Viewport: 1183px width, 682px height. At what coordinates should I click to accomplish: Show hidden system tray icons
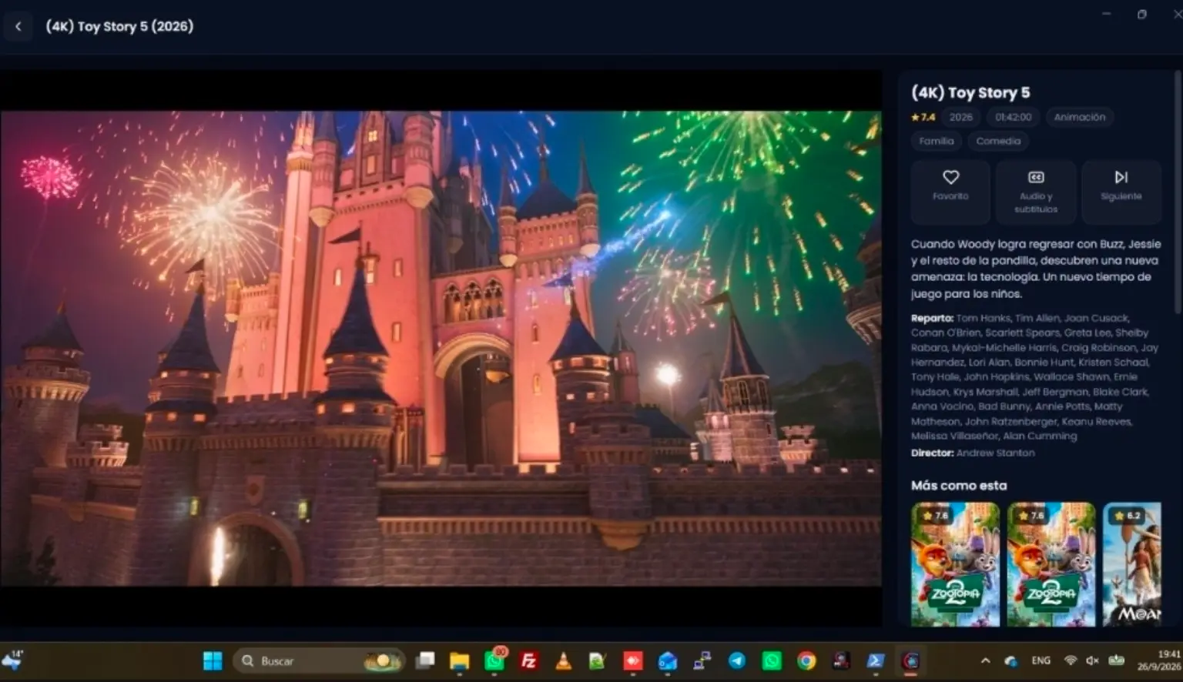[x=985, y=660]
